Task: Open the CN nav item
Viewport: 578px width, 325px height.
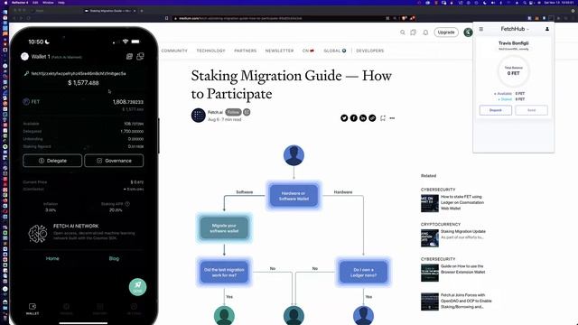Action: (x=308, y=51)
